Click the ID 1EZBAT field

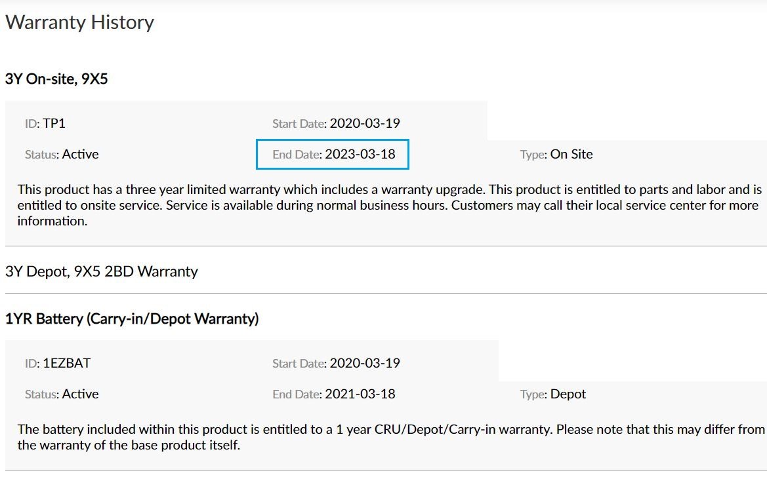point(58,363)
